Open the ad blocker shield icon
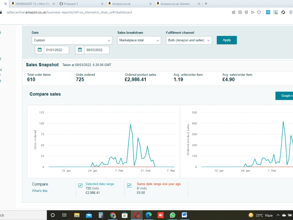 (246, 12)
